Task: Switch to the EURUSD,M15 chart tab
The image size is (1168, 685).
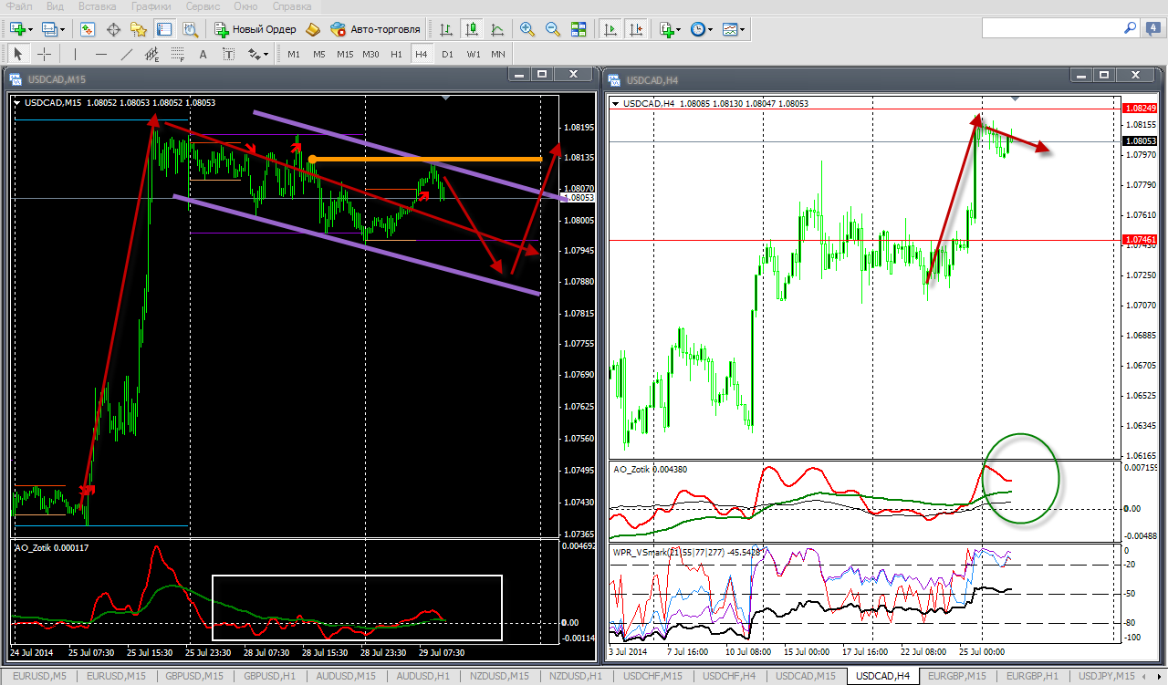Action: click(x=115, y=676)
